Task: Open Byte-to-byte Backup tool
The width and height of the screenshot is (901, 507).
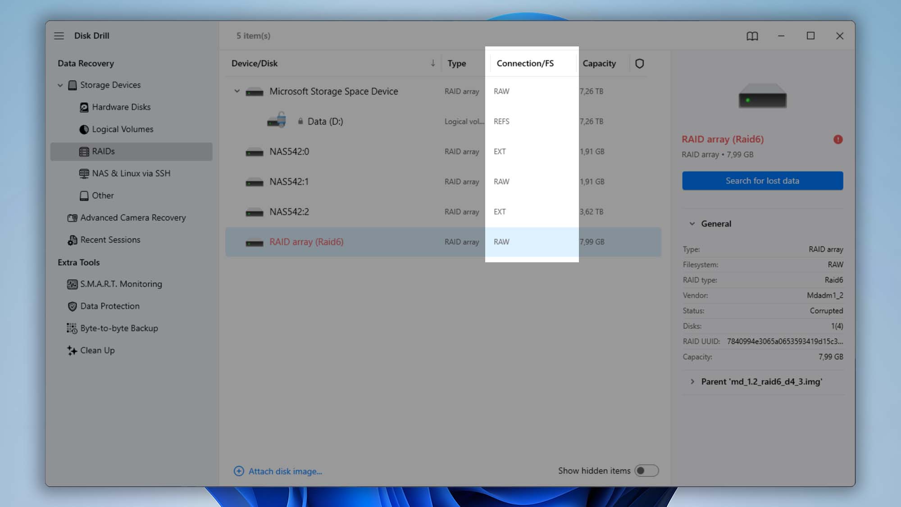Action: pos(119,328)
